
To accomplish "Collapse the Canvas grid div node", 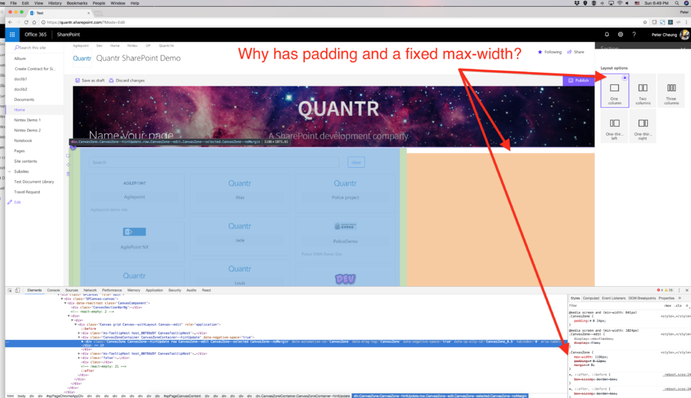I will (x=76, y=324).
